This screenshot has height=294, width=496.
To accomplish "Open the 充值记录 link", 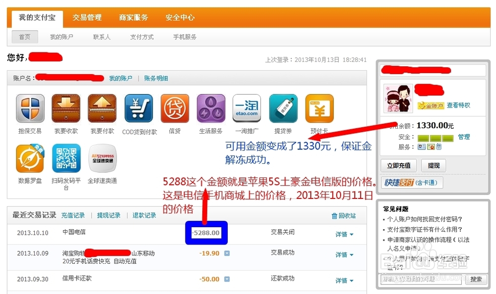I will click(x=73, y=215).
